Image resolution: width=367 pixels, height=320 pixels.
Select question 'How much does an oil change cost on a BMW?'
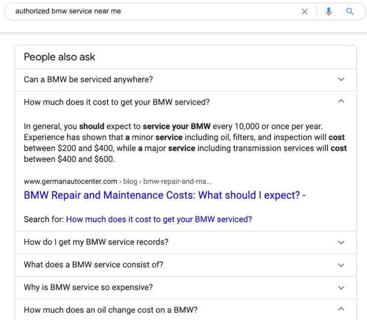point(110,310)
